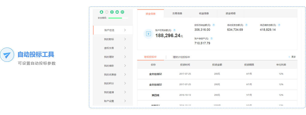Click help icon next to 账户净资产
306x115 pixels.
coord(212,39)
